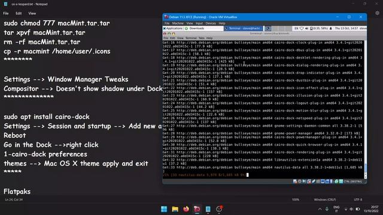Screen dimensions: 383x215
Task: Click VirtualBox keyboard capture status icon
Action: click(341, 182)
